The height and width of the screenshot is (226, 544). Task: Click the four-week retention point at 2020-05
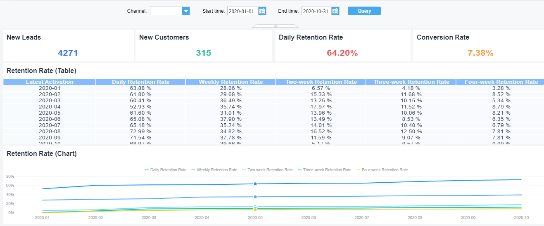(255, 210)
